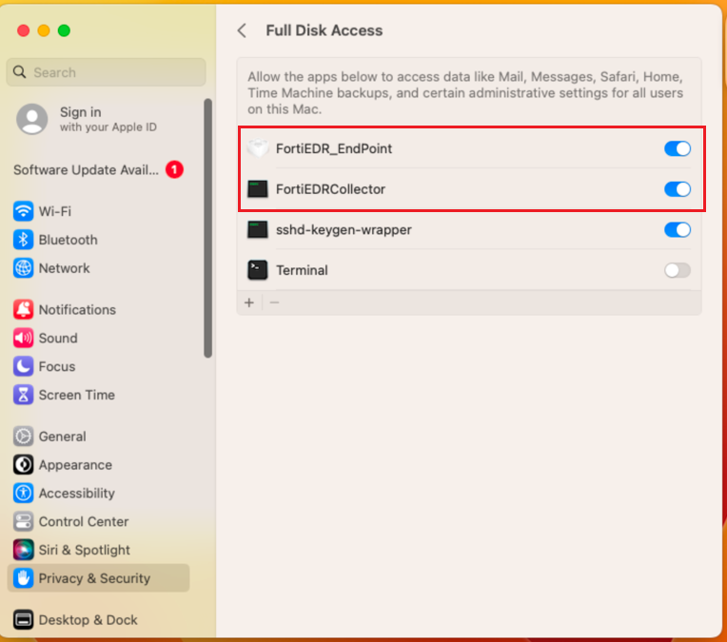Click the Wi-Fi icon in sidebar
The width and height of the screenshot is (727, 642).
click(24, 211)
